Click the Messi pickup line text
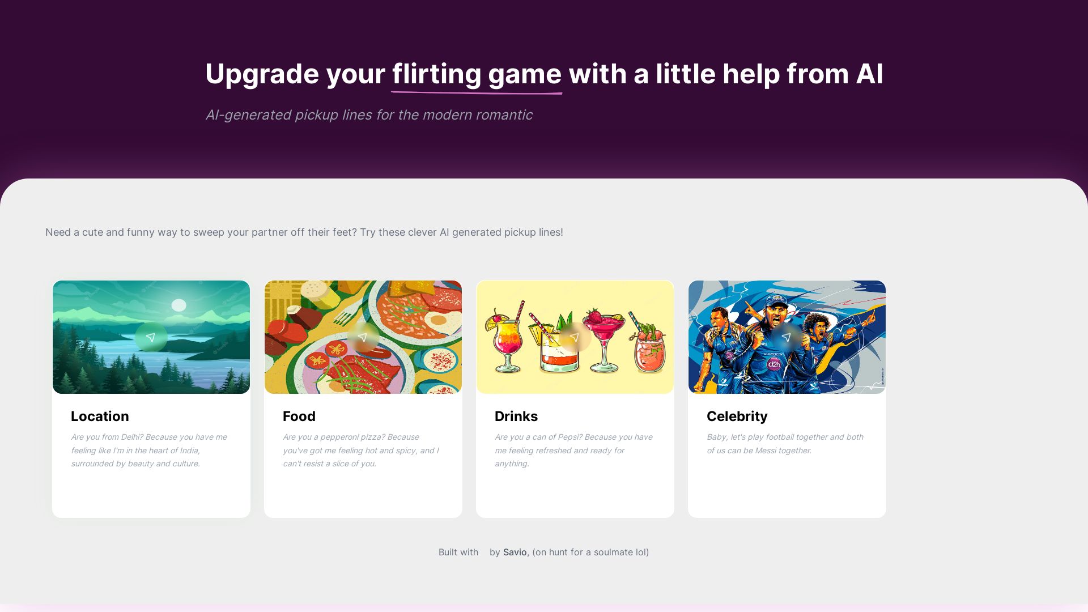Screen dimensions: 1088x612 pyautogui.click(x=784, y=444)
